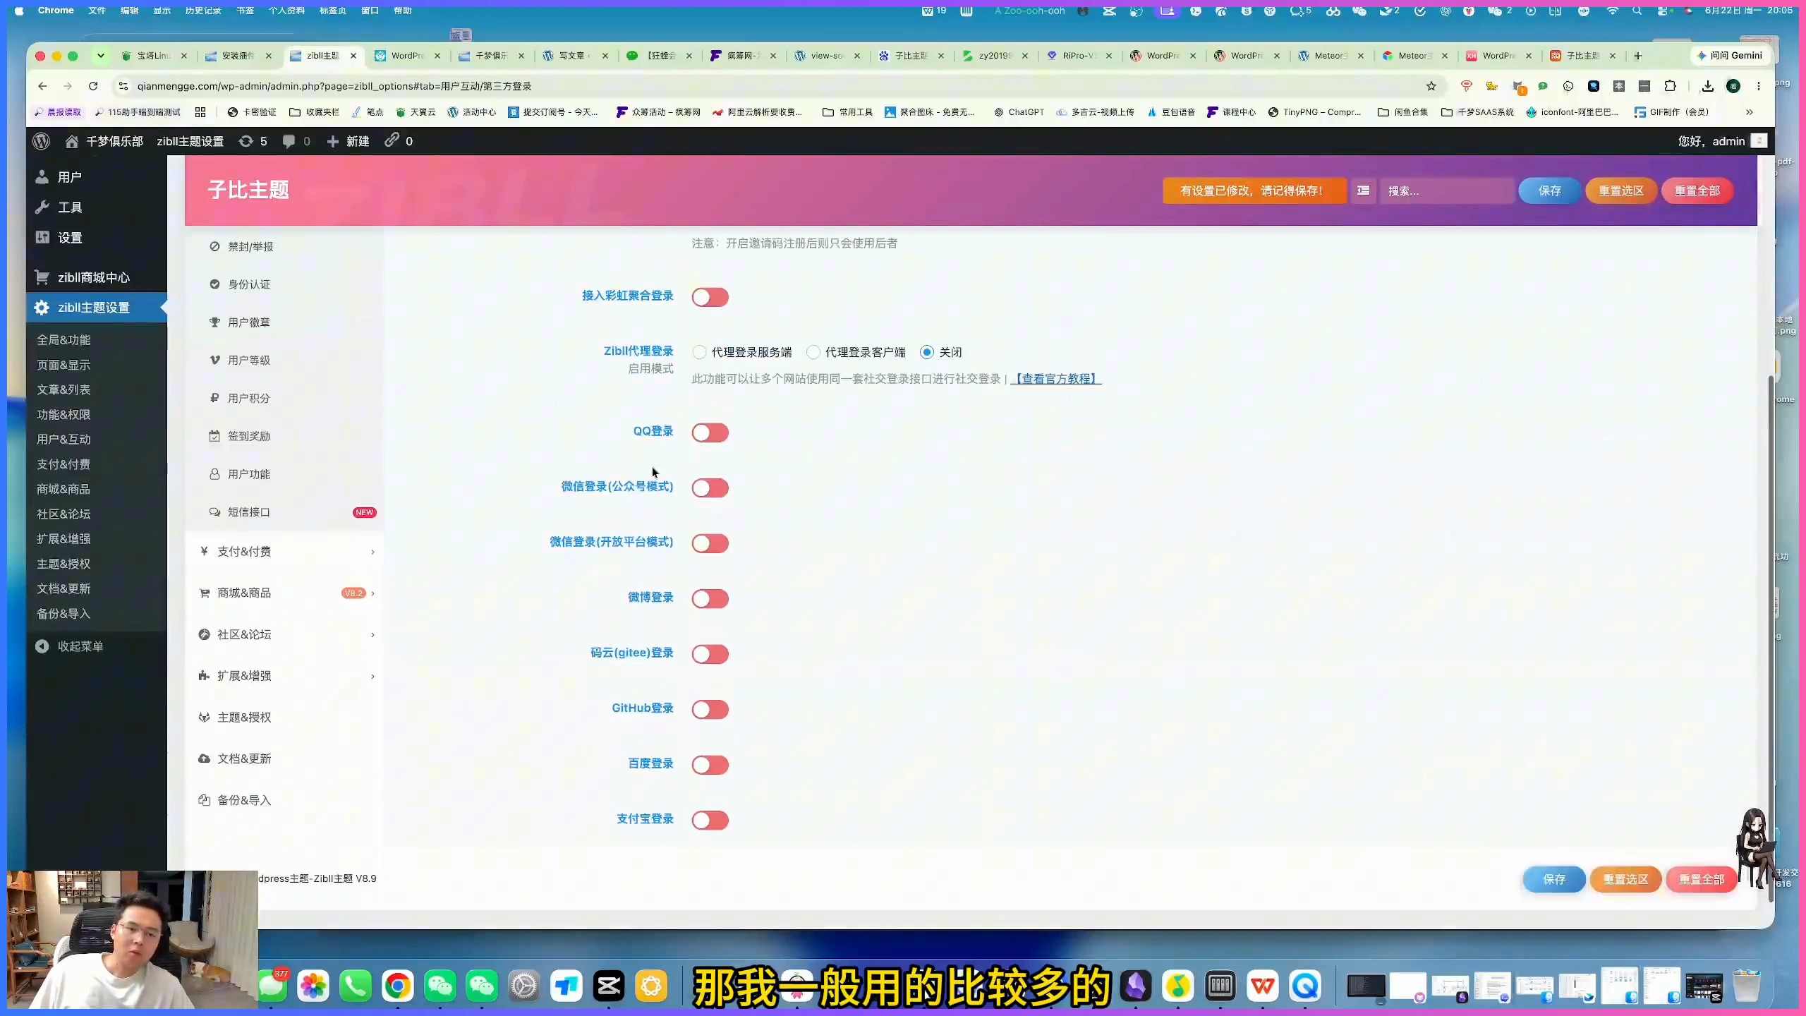Open the 【查看官方教程】 link
The width and height of the screenshot is (1806, 1016).
(1056, 379)
